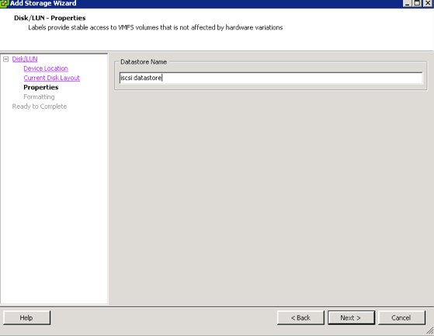
Task: Select the greyed Formatting step
Action: 39,96
